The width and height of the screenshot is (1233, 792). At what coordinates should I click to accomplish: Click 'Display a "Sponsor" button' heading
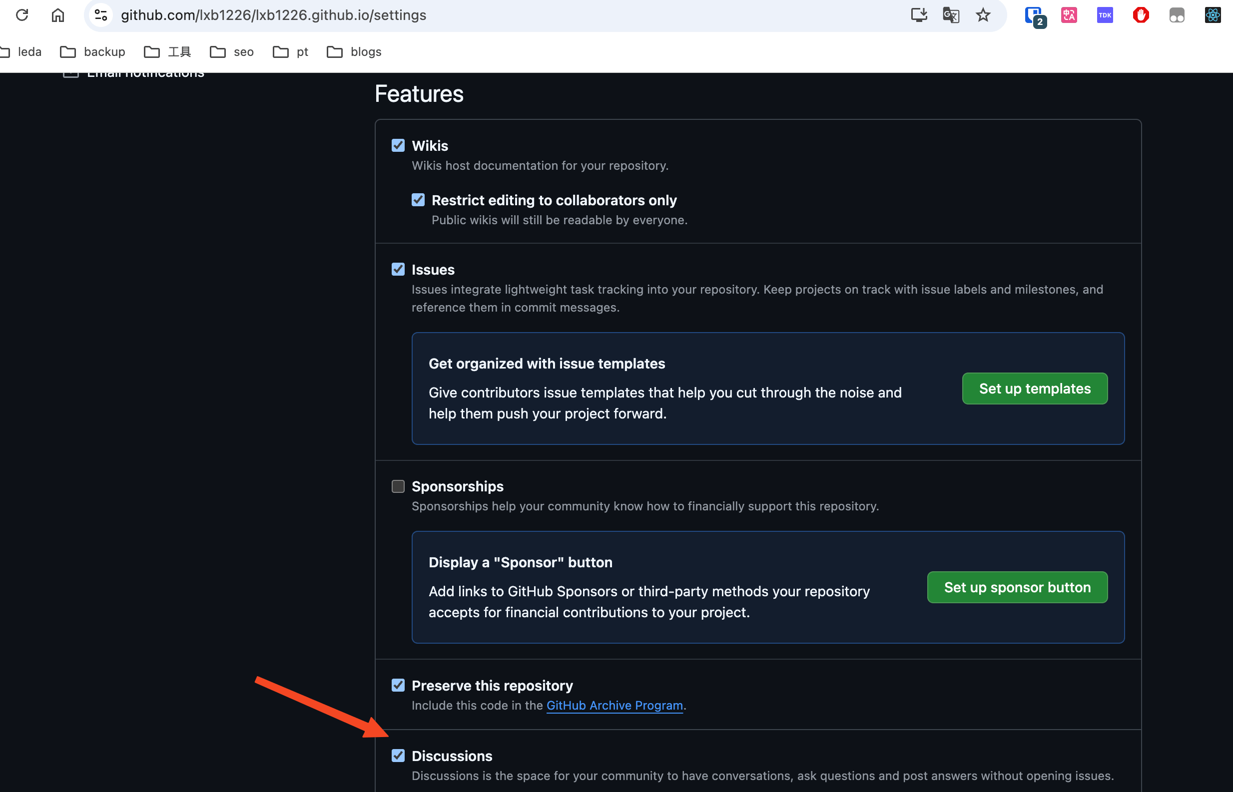520,563
